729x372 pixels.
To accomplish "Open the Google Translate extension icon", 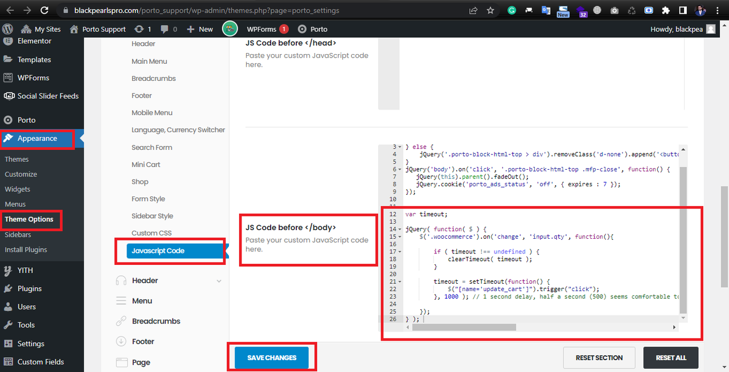I will pos(546,10).
